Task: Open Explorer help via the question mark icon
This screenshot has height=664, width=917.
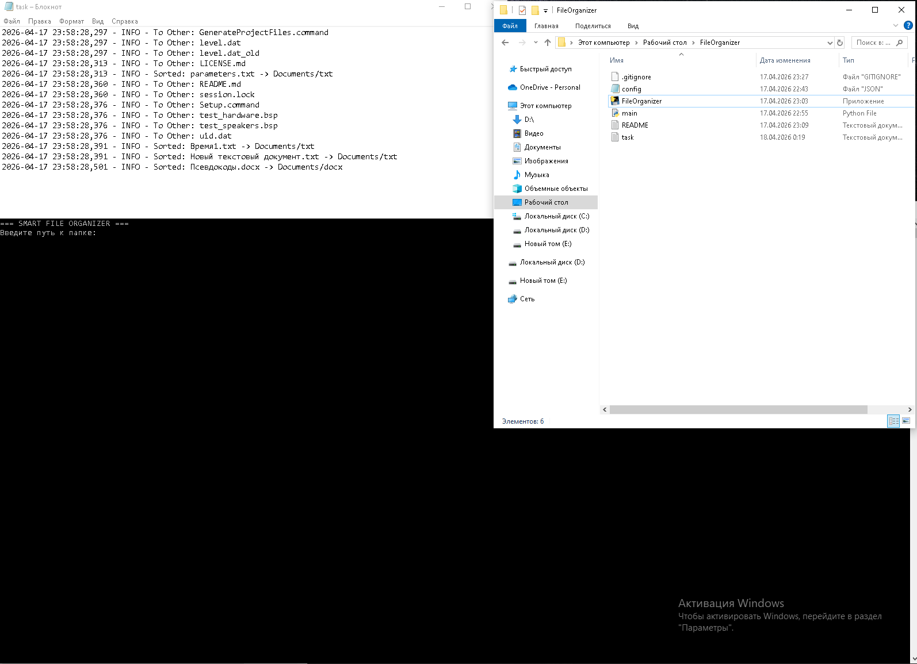Action: point(908,25)
